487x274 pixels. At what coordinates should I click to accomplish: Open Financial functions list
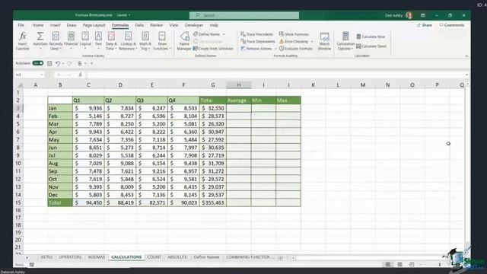click(71, 40)
